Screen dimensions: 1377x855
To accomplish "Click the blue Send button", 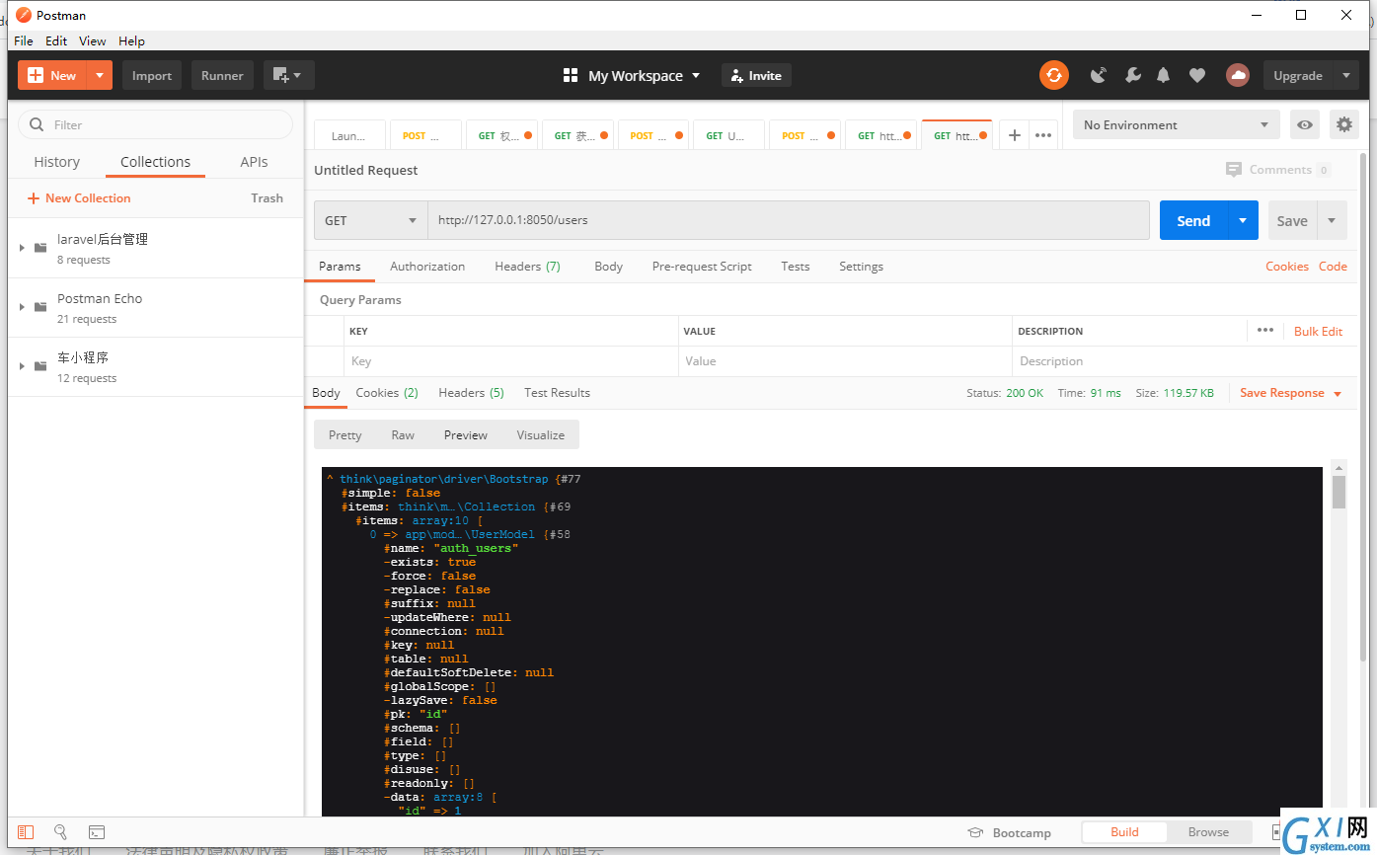I will [x=1193, y=220].
